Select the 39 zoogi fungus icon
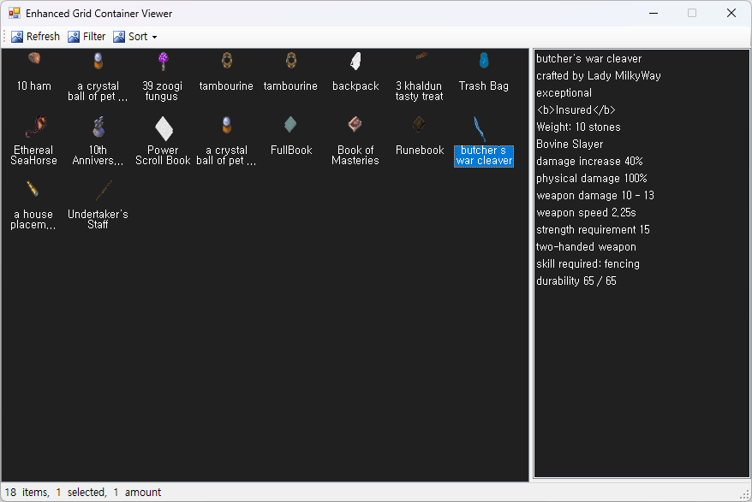The width and height of the screenshot is (752, 502). 163,61
